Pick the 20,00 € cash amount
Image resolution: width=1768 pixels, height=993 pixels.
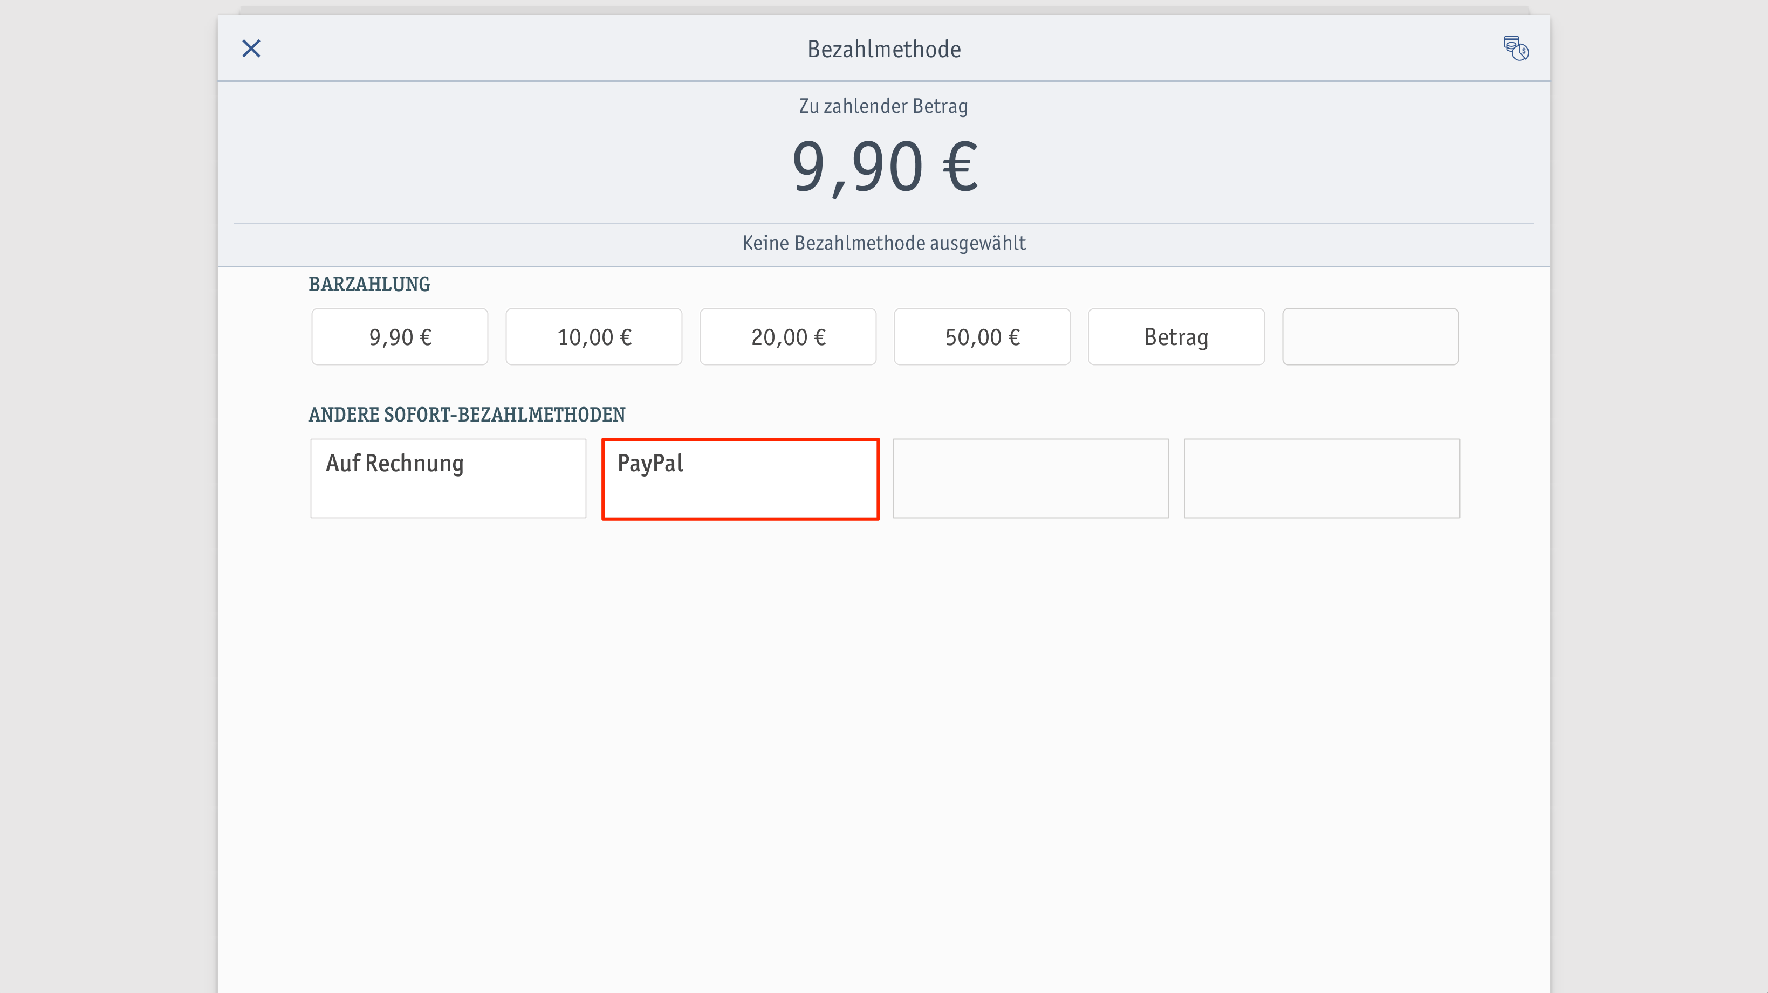(x=788, y=337)
